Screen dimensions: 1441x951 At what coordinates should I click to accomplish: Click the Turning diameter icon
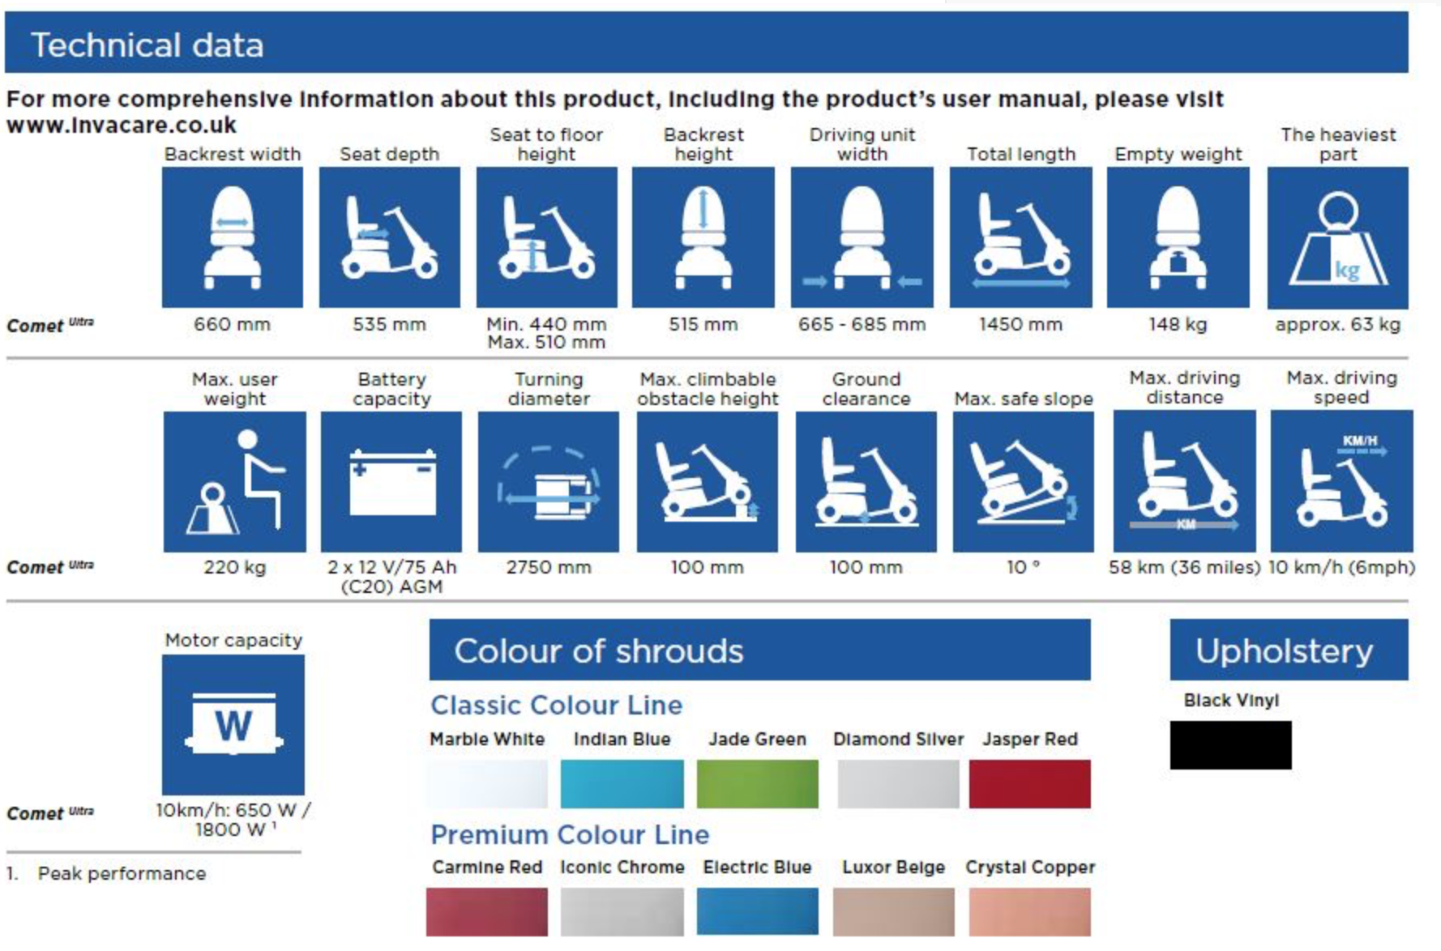[549, 482]
